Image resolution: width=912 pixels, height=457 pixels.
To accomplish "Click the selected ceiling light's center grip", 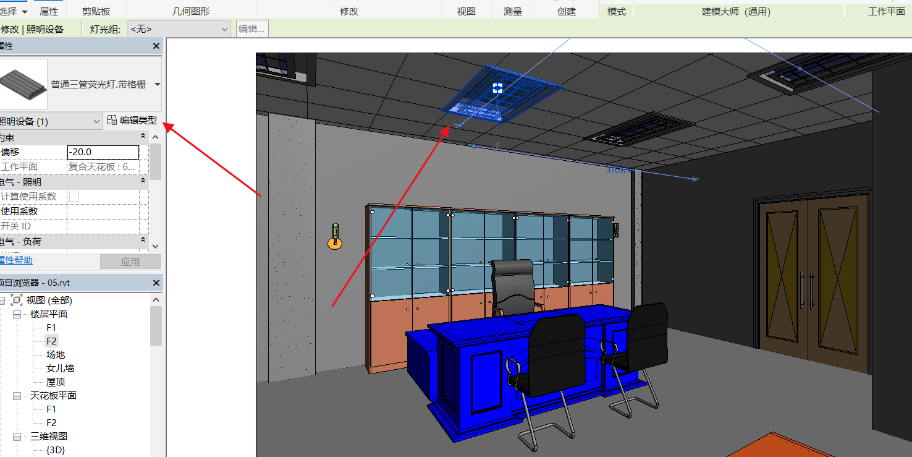I will click(497, 88).
